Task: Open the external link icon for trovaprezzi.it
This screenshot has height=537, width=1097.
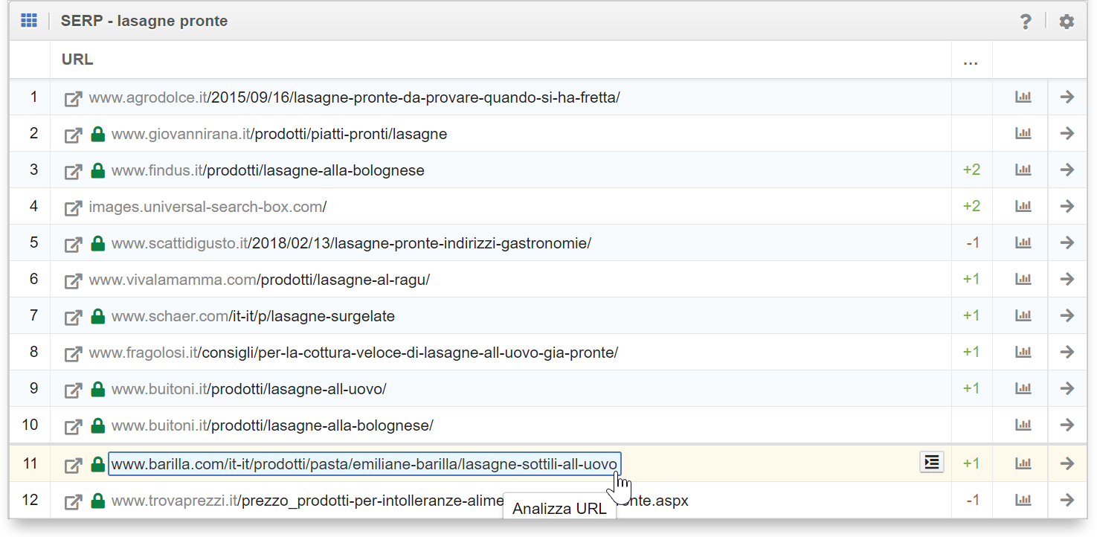Action: (x=73, y=501)
